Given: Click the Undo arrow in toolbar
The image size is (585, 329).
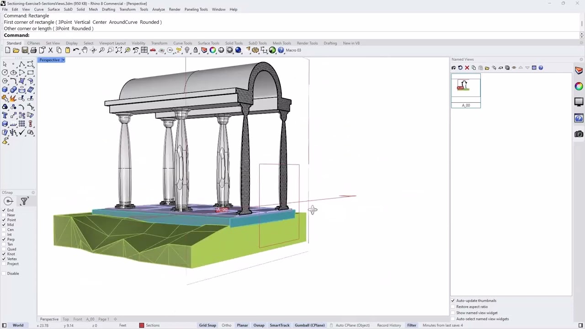Looking at the screenshot, I should click(x=76, y=50).
